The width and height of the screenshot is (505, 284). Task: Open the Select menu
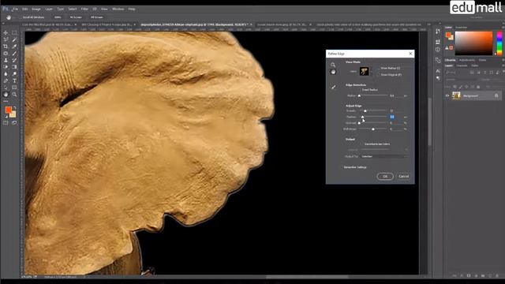pyautogui.click(x=73, y=9)
